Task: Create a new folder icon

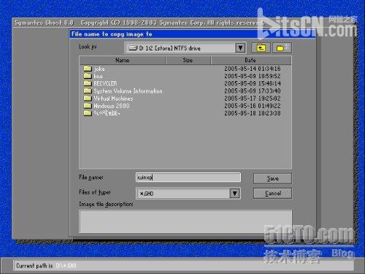Action: 282,47
